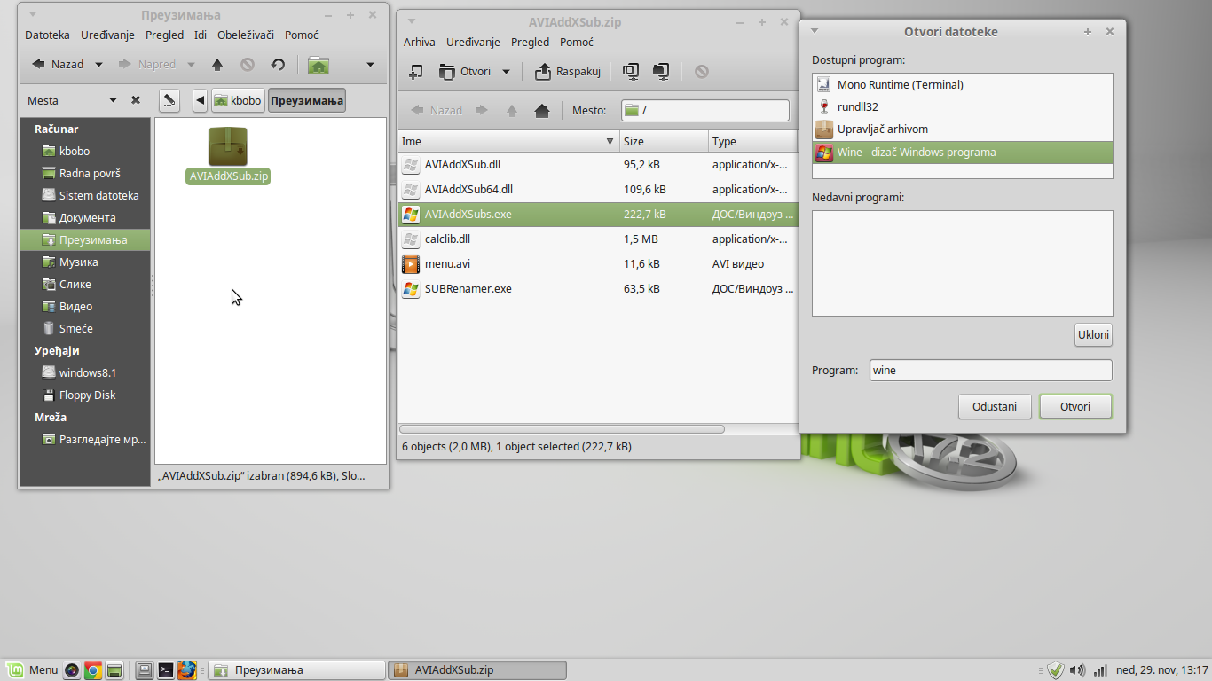Open terminal from the taskbar

pos(165,670)
